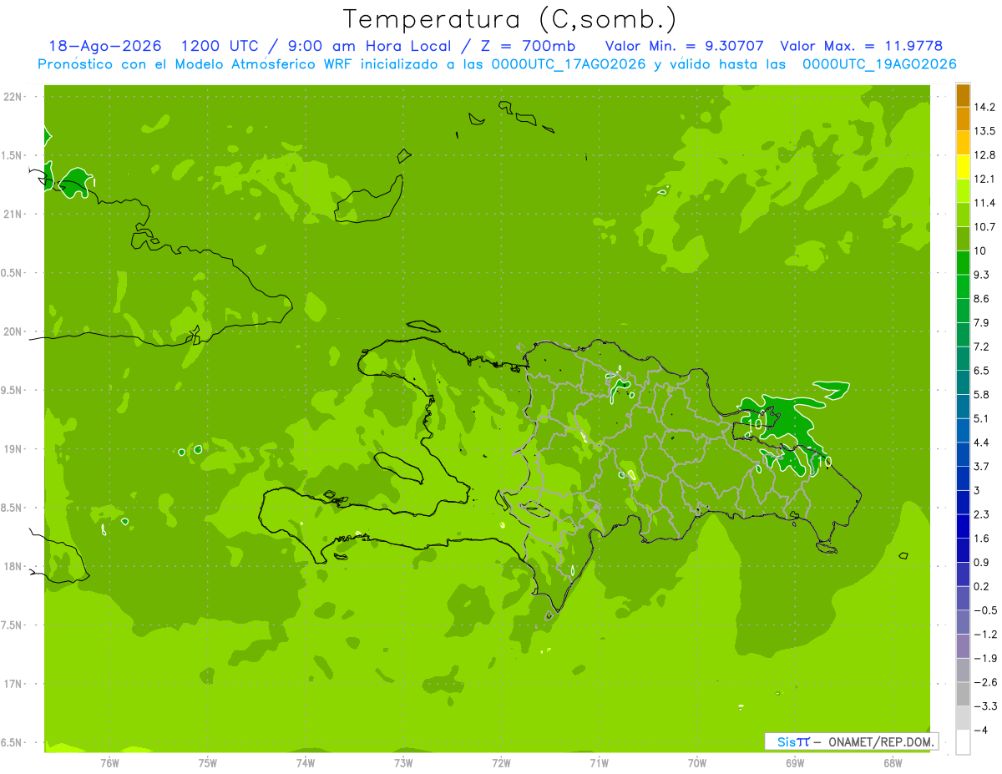The height and width of the screenshot is (774, 1002).
Task: Click the '1.6' colorbar value
Action: (x=982, y=539)
